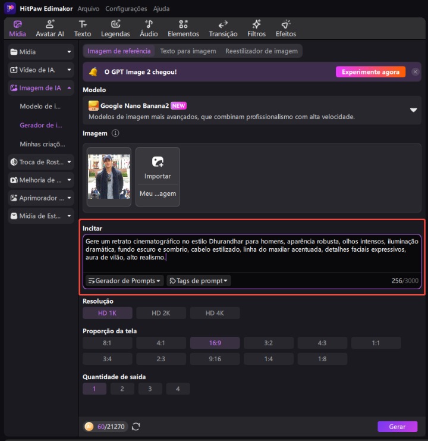Select the uploaded man photo thumbnail
The image size is (428, 441).
[x=109, y=177]
